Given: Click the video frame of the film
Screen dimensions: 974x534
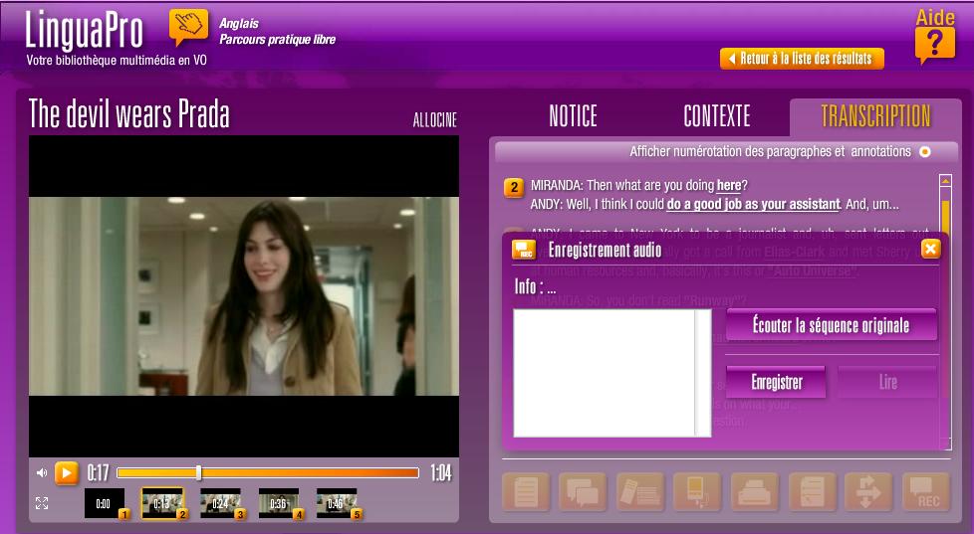Looking at the screenshot, I should pyautogui.click(x=244, y=296).
